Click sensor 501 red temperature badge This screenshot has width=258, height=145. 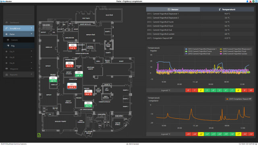tap(88, 94)
